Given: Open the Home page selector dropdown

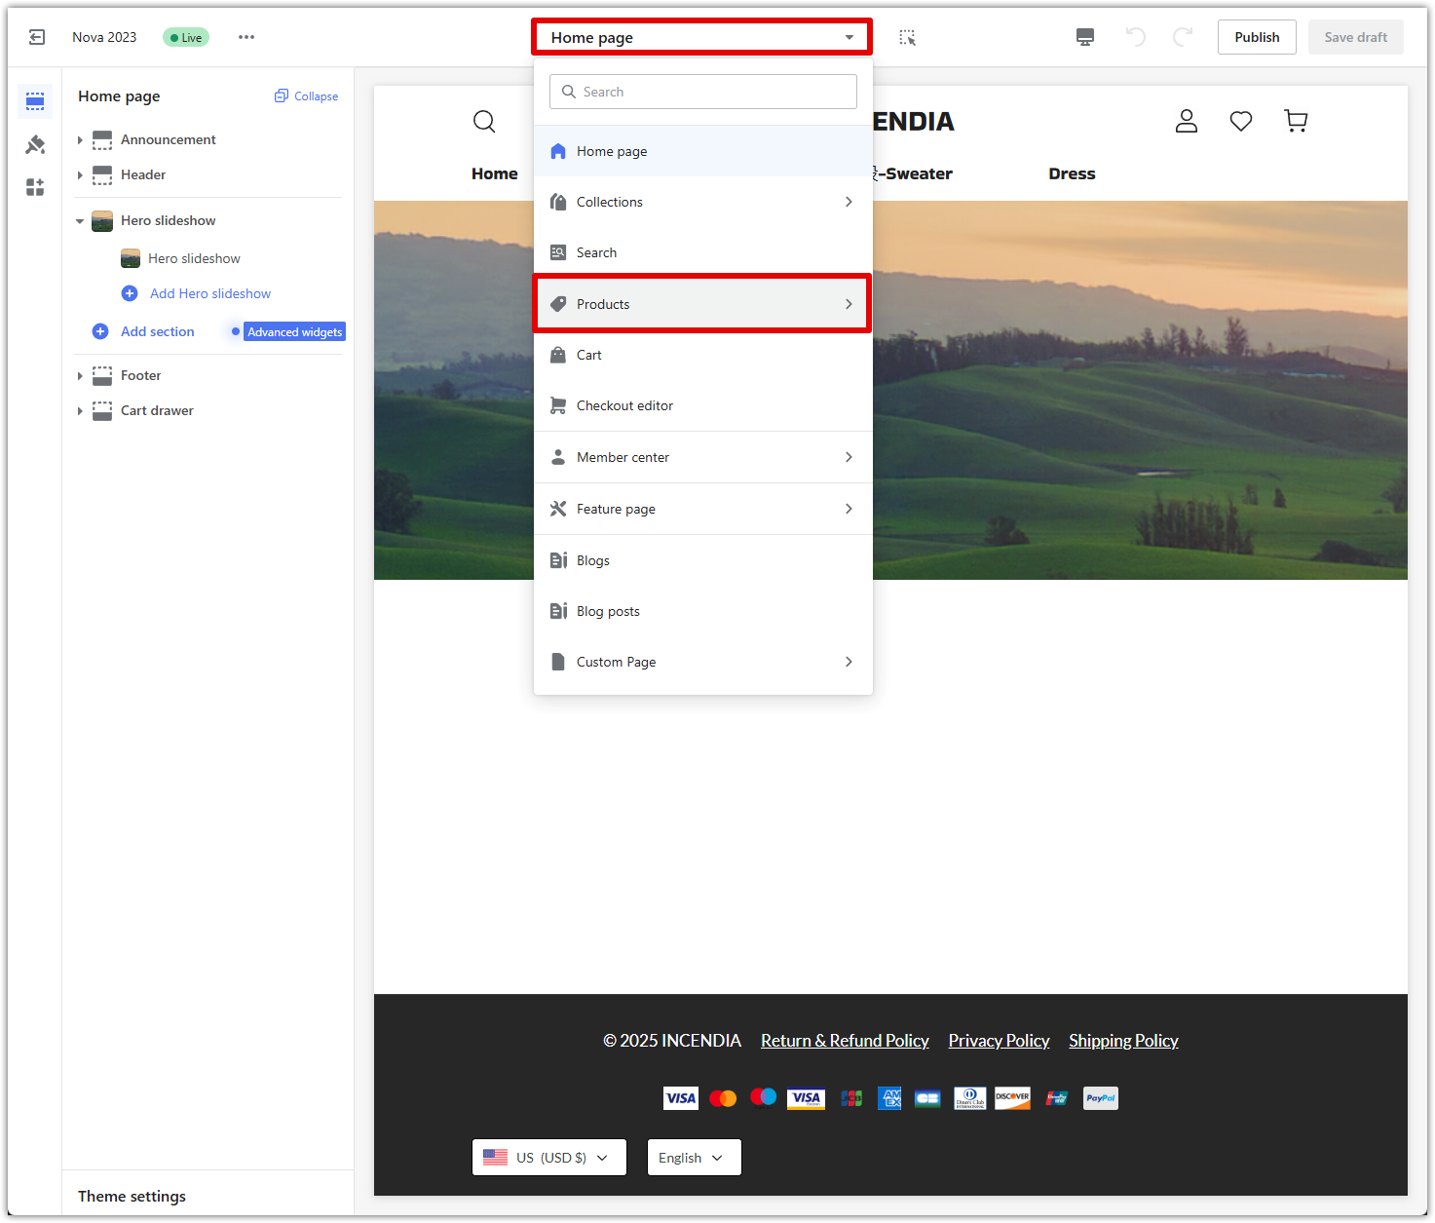Looking at the screenshot, I should click(701, 37).
